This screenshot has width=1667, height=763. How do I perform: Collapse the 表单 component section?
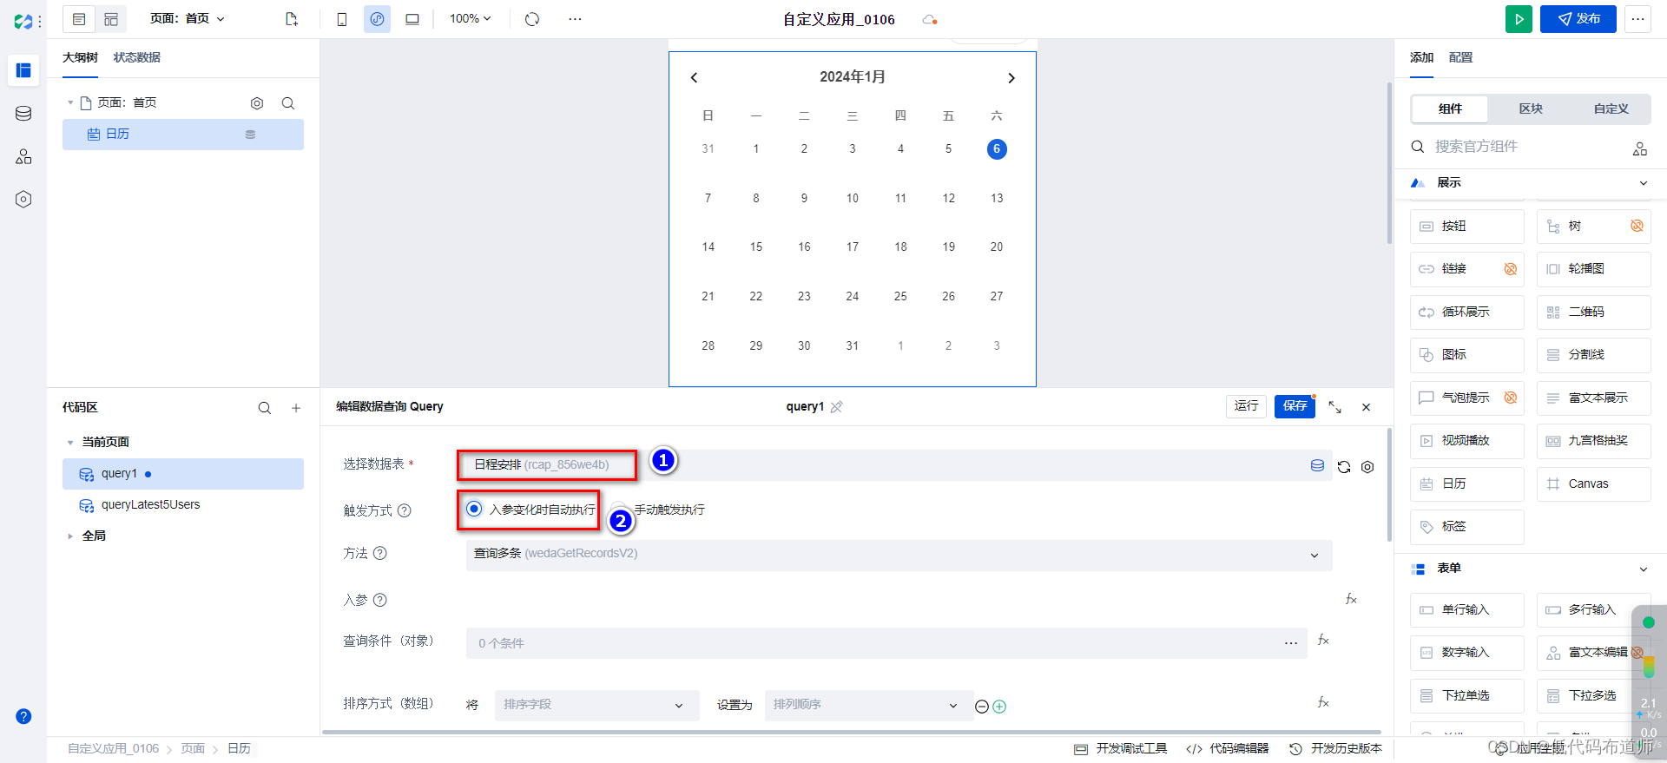[x=1643, y=569]
